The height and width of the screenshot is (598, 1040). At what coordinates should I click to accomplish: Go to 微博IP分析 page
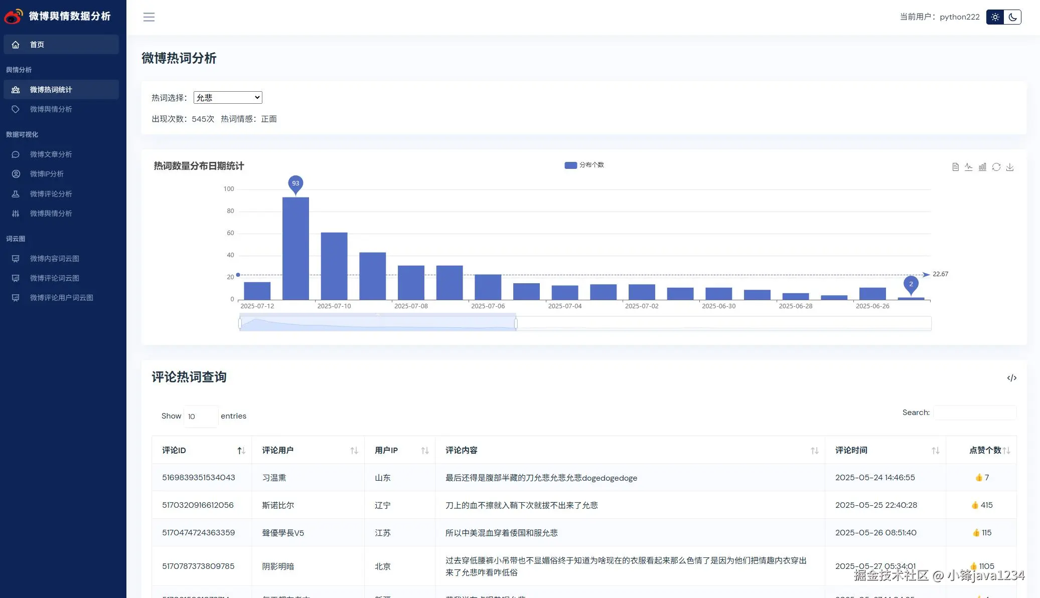[x=47, y=174]
